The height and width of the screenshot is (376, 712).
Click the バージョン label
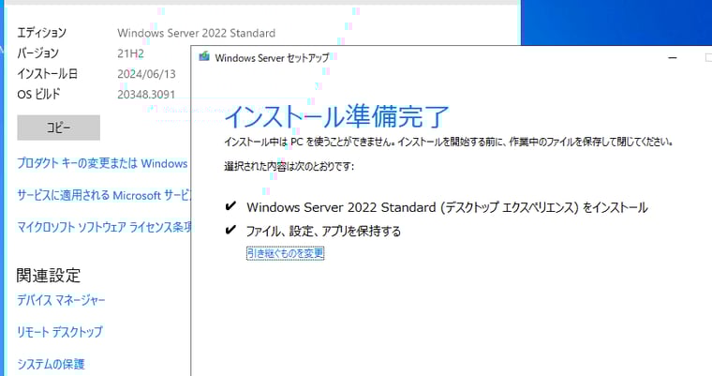(38, 53)
